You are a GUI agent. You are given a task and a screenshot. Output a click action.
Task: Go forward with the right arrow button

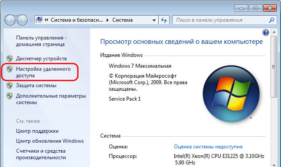click(22, 20)
